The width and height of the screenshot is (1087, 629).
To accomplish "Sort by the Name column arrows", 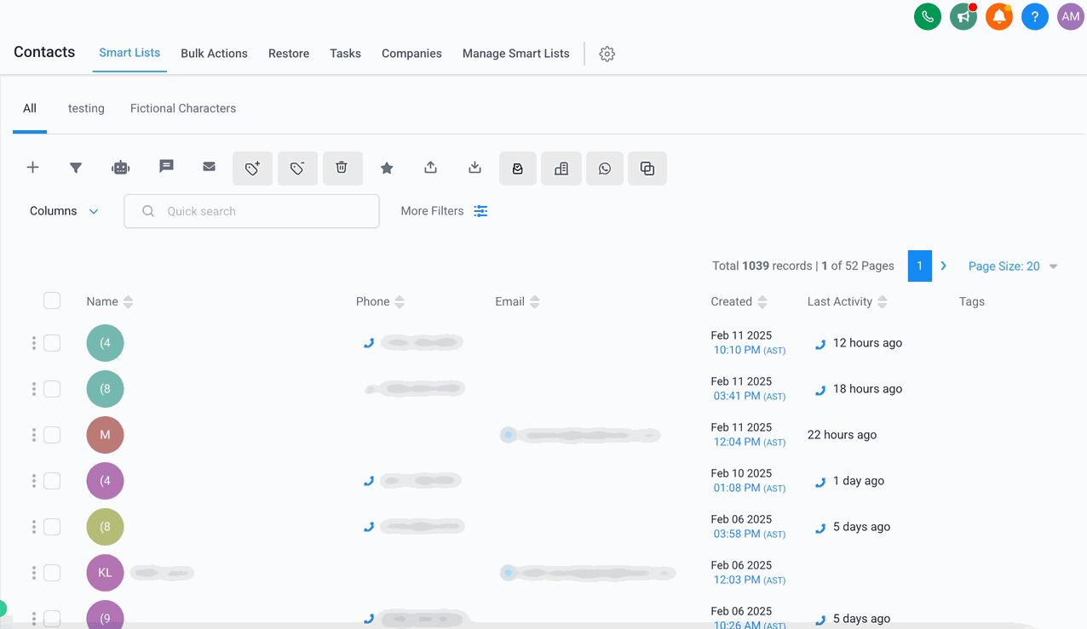I will pos(129,302).
